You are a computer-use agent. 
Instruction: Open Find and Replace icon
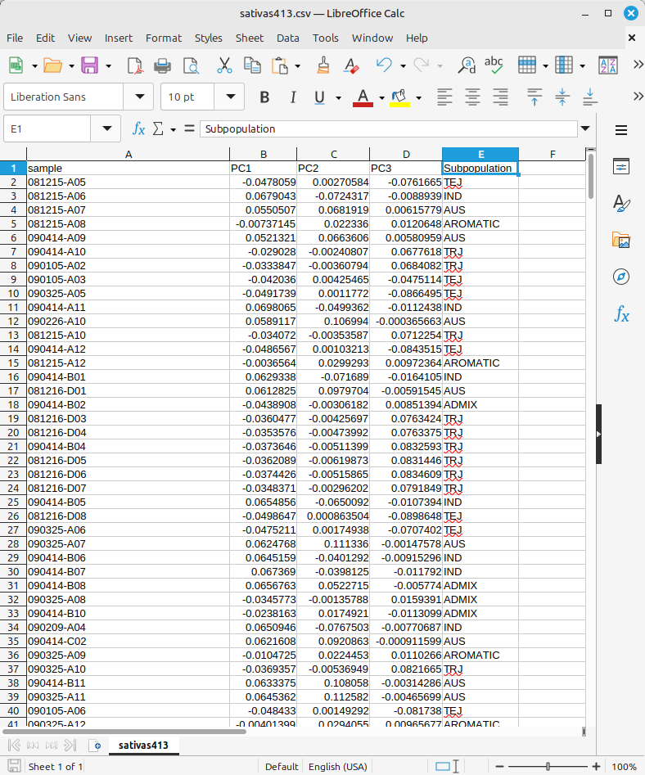pyautogui.click(x=467, y=65)
